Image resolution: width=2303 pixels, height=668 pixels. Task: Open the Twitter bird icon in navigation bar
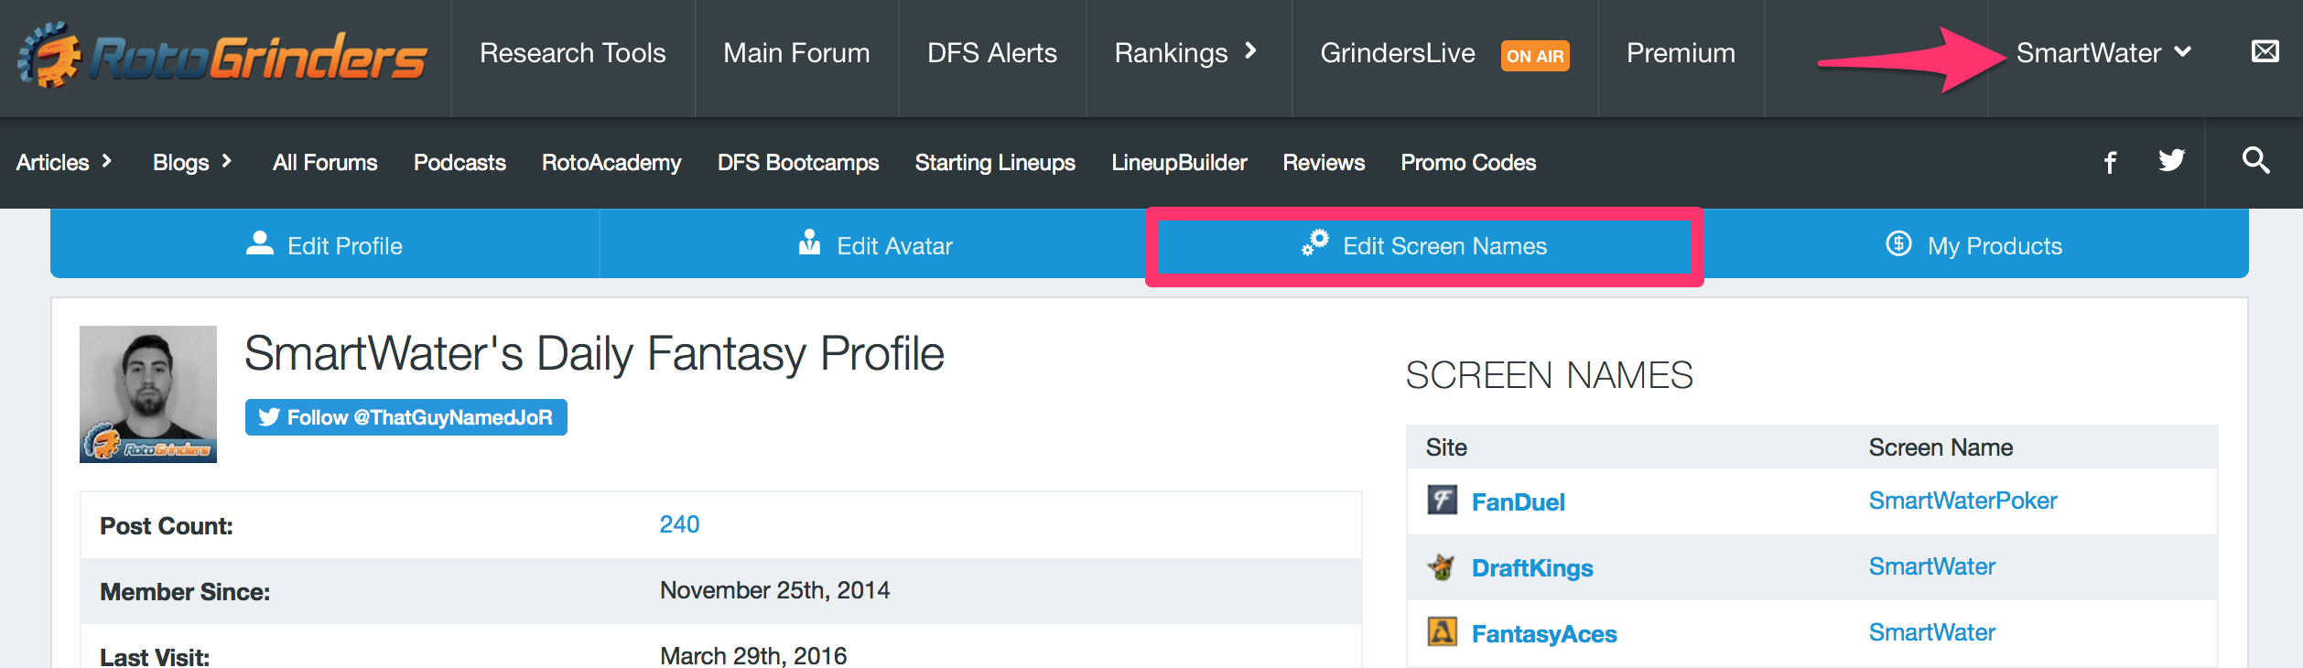2171,161
